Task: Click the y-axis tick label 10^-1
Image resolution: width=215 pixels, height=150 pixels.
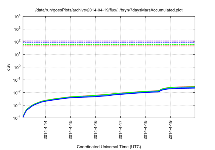Action: pos(17,80)
